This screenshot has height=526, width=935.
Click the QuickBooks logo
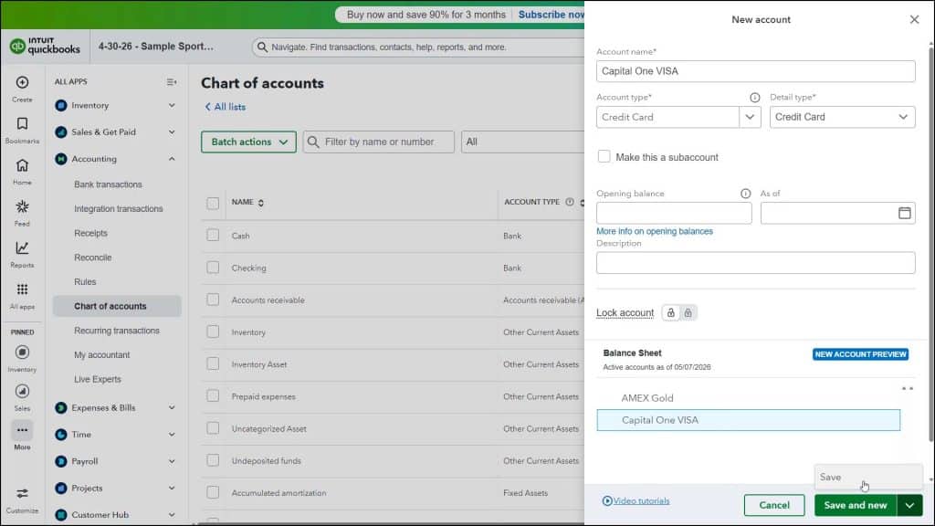[46, 46]
